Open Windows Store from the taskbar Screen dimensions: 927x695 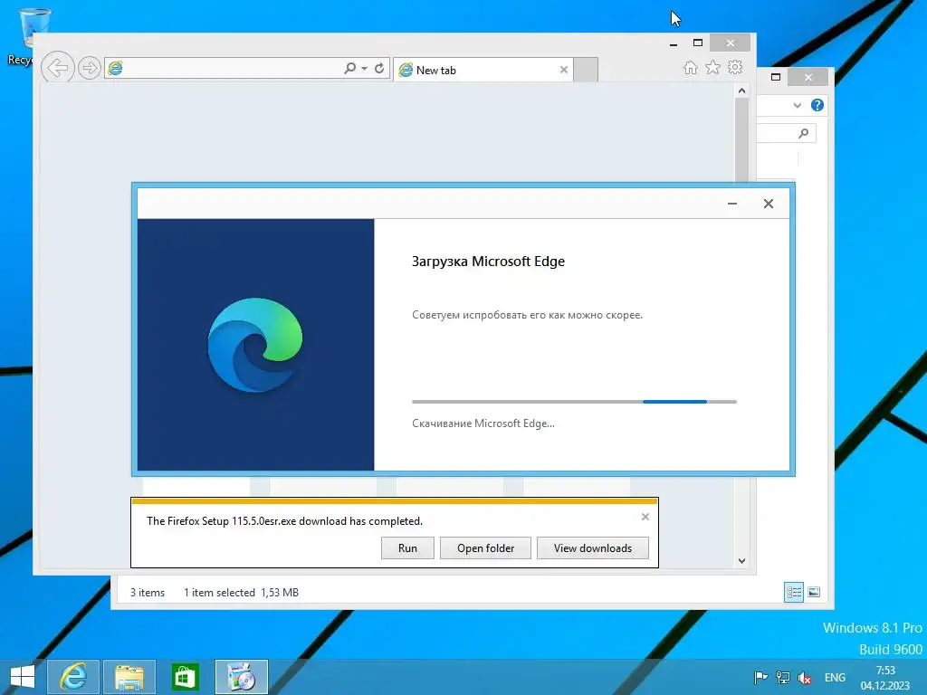pos(185,677)
